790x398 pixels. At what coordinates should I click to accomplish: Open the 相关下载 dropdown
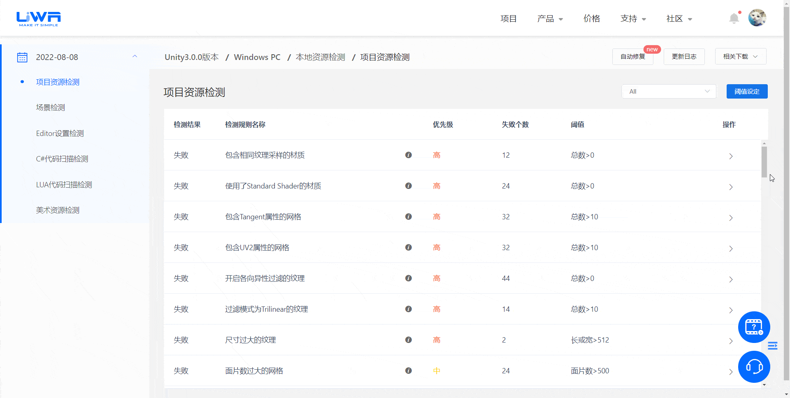[x=741, y=56]
